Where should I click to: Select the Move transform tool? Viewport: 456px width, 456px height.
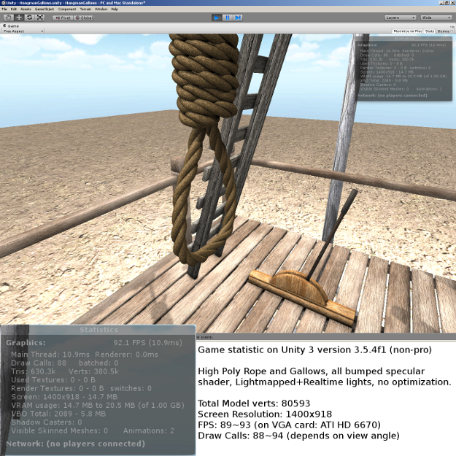coord(19,18)
